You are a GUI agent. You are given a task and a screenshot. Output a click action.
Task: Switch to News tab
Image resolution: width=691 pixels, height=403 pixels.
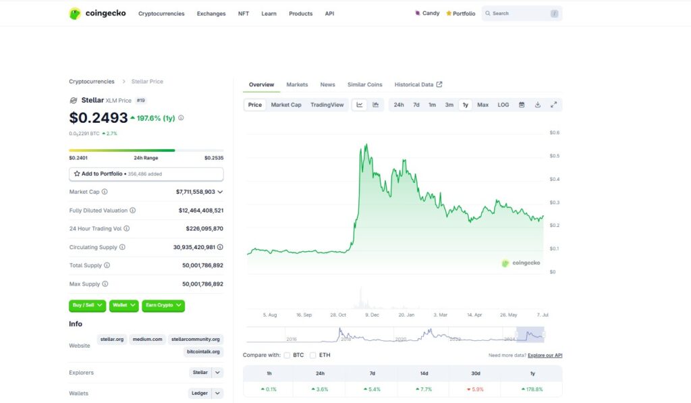(x=327, y=84)
